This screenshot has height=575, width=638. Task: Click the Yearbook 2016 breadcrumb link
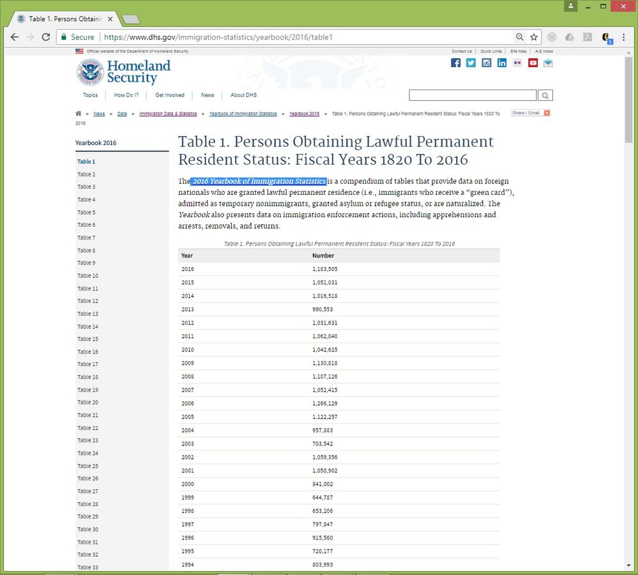click(x=305, y=114)
